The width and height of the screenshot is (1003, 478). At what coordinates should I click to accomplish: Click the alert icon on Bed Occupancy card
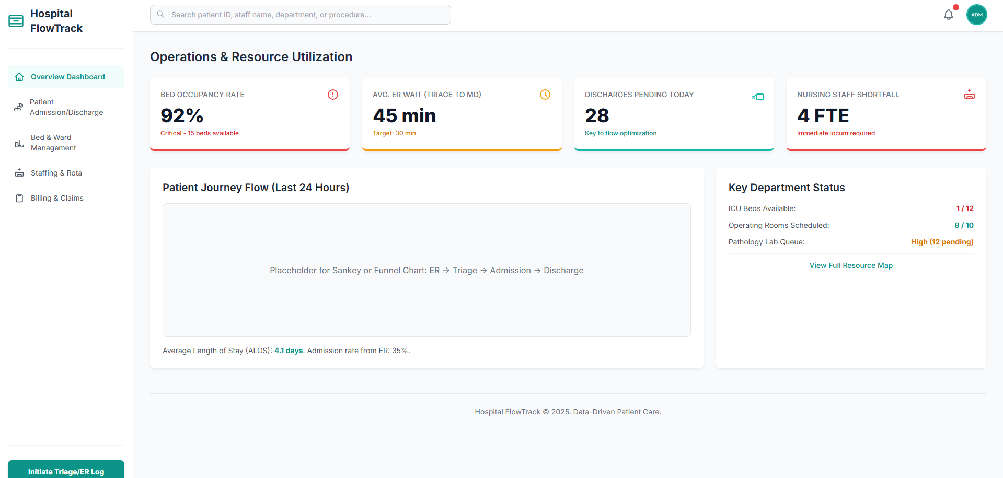click(x=333, y=95)
